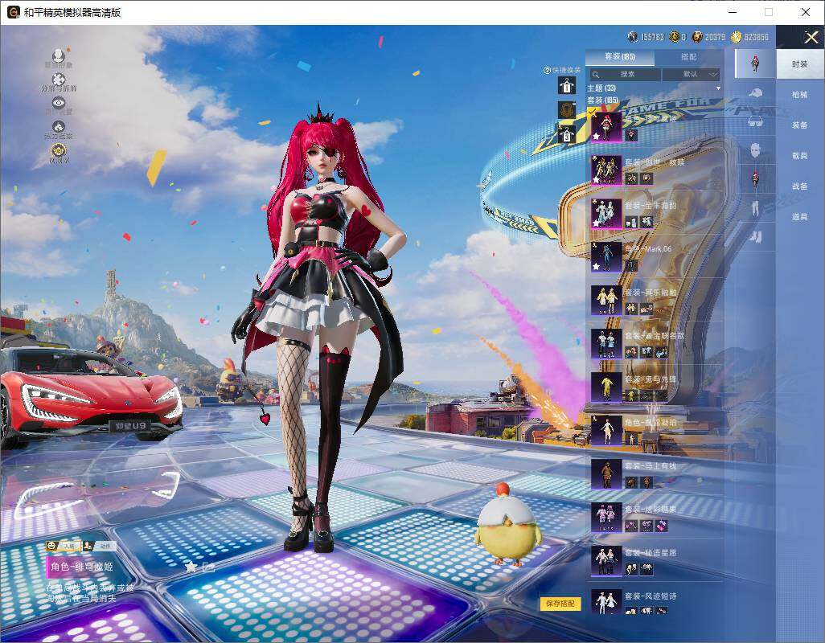This screenshot has width=825, height=643.
Task: Open the 枪械 firearms category
Action: pos(800,95)
